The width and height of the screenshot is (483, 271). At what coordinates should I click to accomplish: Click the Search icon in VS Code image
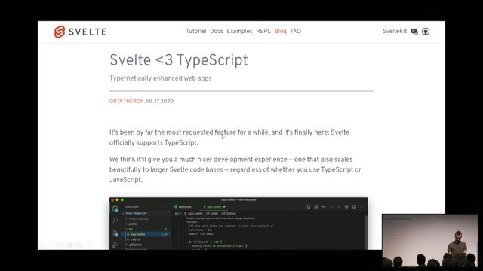[x=115, y=220]
